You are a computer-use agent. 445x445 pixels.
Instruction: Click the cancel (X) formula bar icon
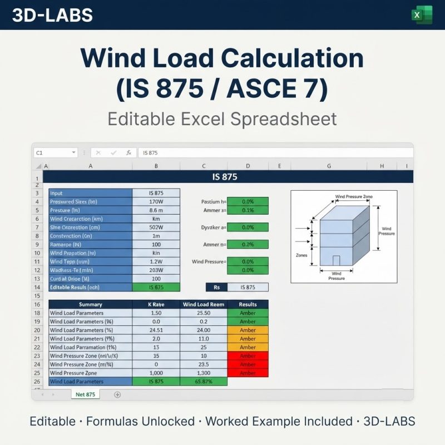pos(98,152)
